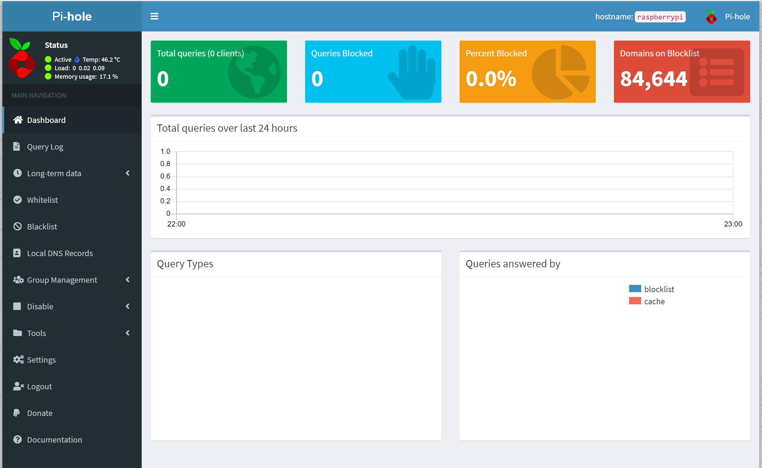Click the Documentation link
762x468 pixels.
pos(54,440)
